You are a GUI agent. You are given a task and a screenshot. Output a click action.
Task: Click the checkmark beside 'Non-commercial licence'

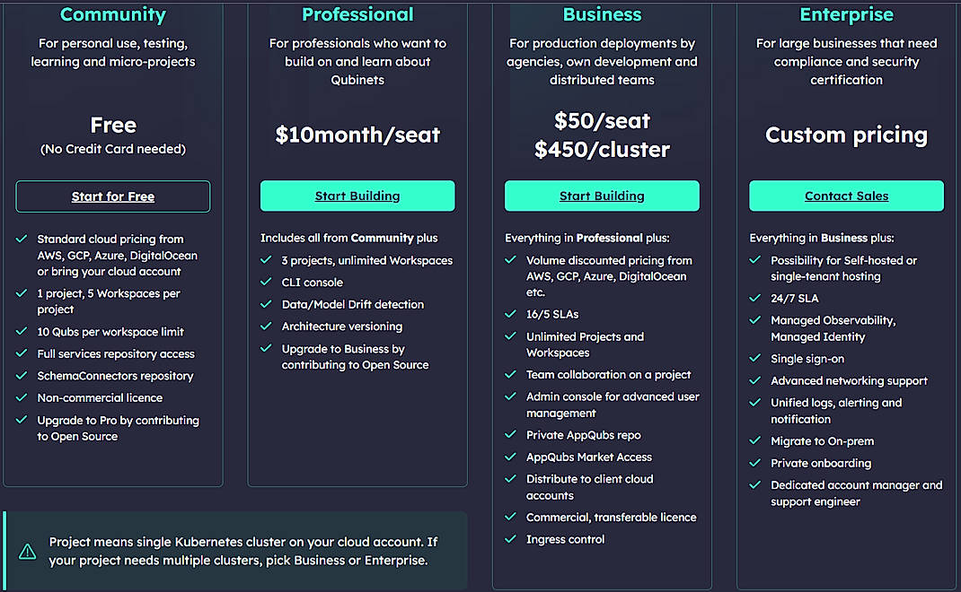tap(21, 397)
